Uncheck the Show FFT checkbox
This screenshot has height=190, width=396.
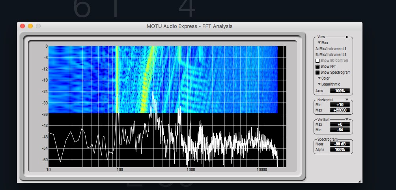318,67
